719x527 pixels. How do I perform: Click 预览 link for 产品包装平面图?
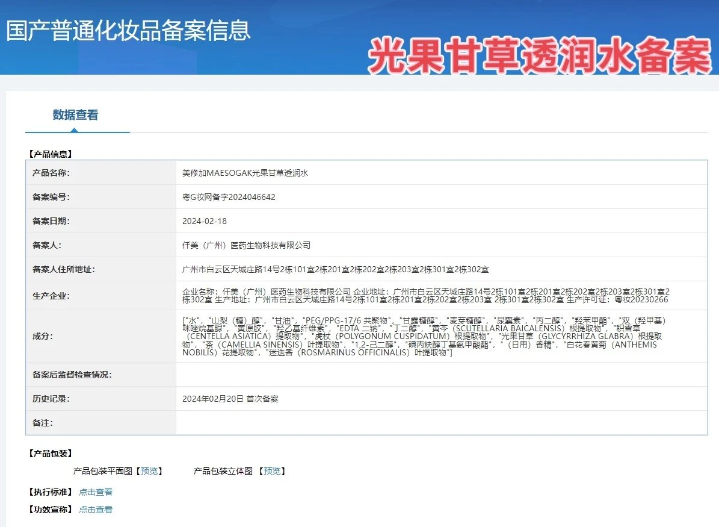[149, 471]
